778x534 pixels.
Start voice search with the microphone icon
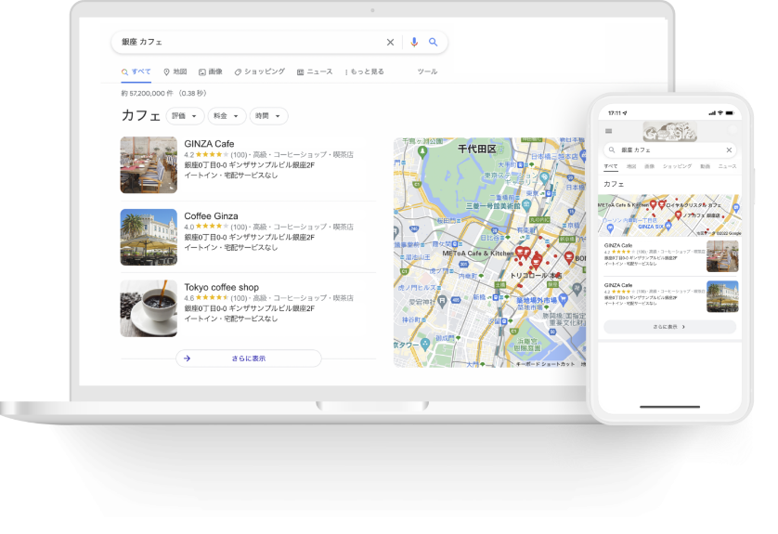pos(414,42)
